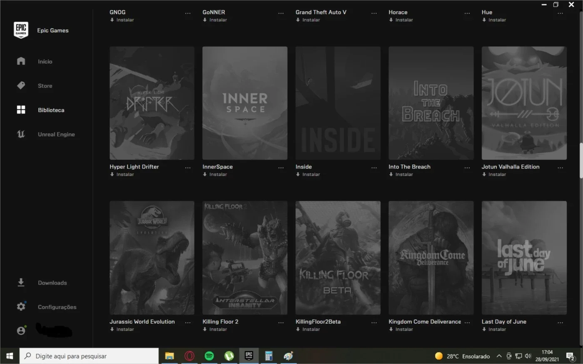Open the Unreal Engine icon

click(x=21, y=134)
